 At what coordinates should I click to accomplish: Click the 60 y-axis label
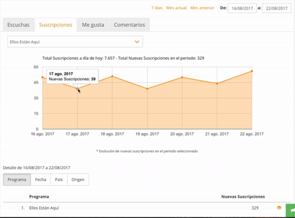36,67
